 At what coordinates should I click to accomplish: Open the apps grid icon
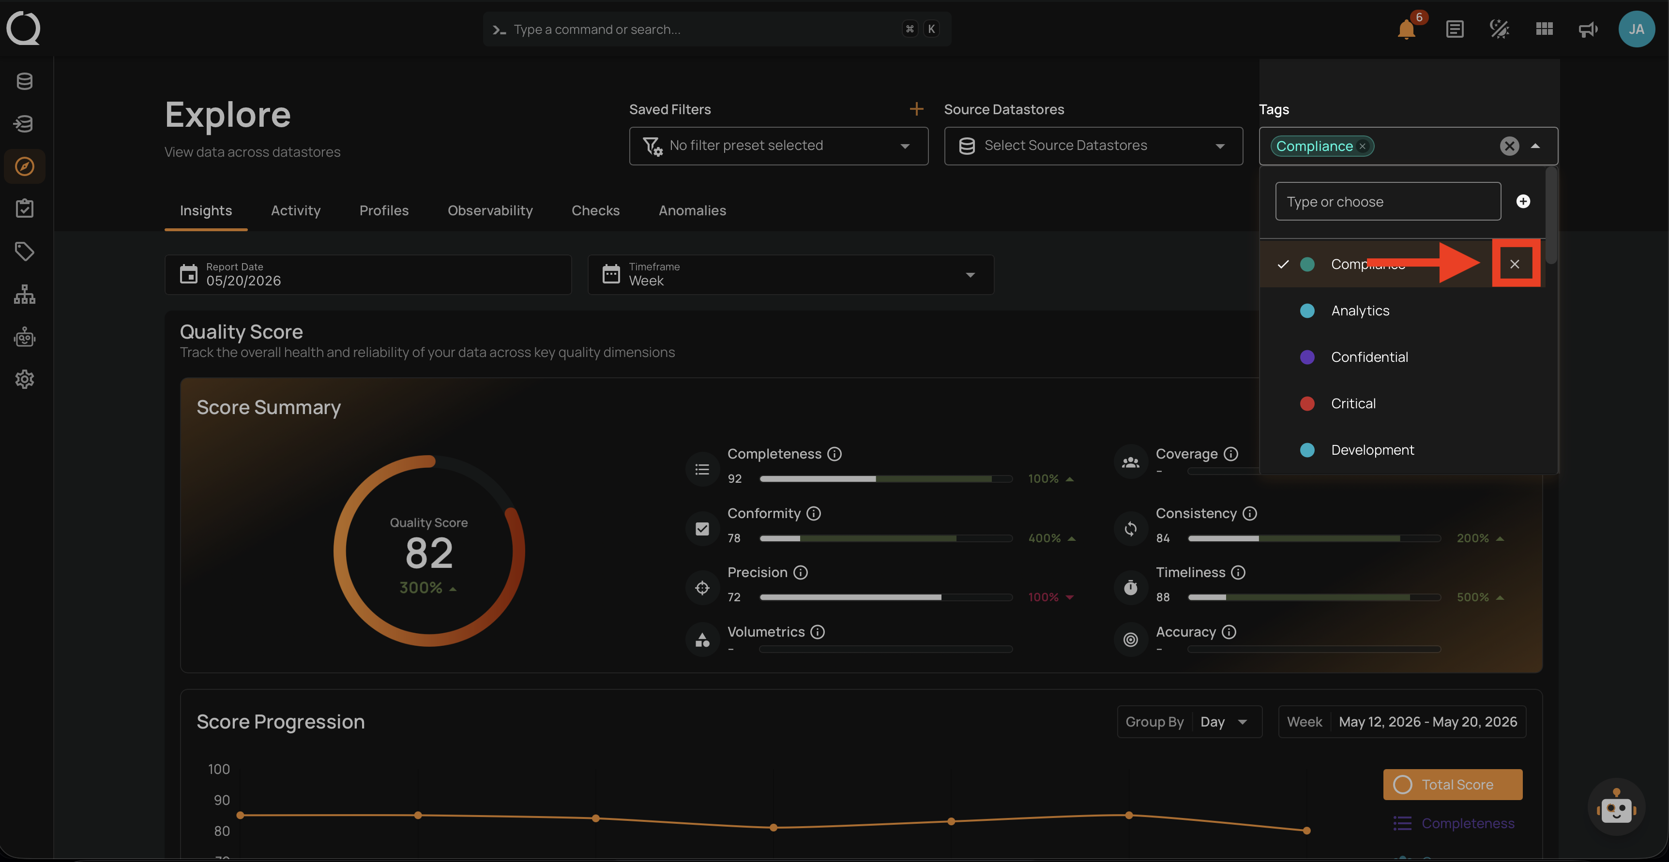click(x=1544, y=29)
